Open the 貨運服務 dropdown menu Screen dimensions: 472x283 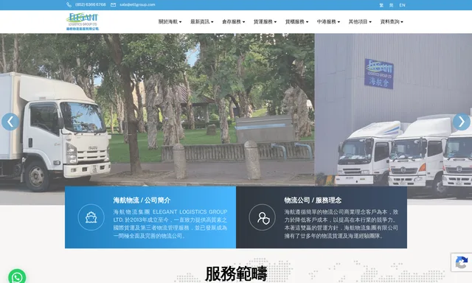pyautogui.click(x=265, y=21)
